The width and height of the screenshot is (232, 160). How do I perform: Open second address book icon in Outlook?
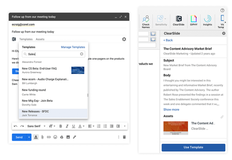pyautogui.click(x=153, y=39)
